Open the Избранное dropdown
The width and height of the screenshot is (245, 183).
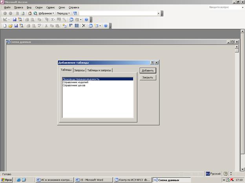(46, 13)
